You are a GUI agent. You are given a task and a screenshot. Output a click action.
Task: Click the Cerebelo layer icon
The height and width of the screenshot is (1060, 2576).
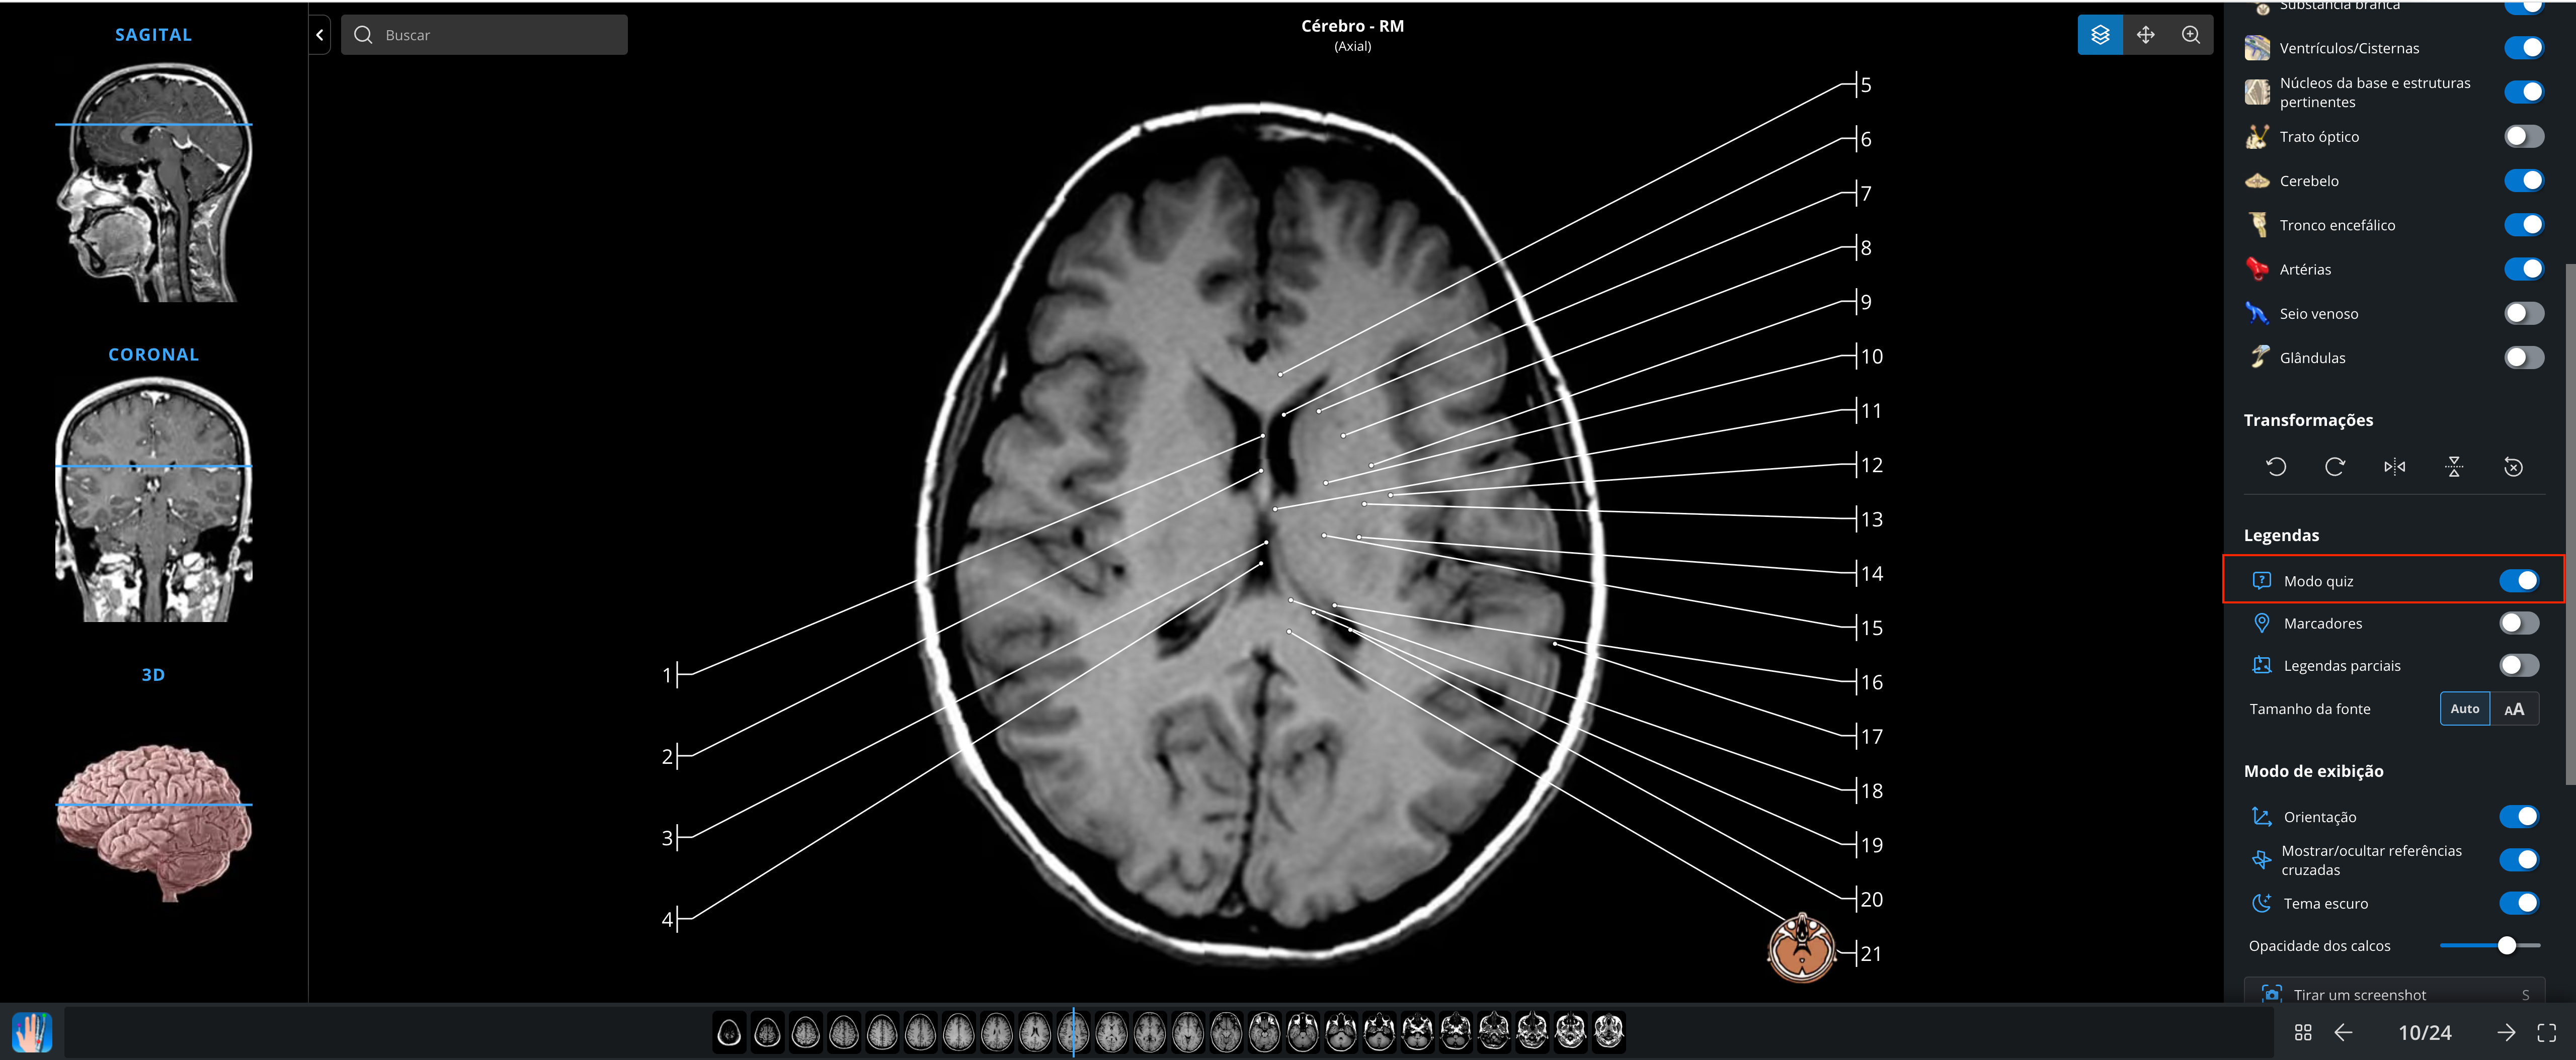point(2257,181)
